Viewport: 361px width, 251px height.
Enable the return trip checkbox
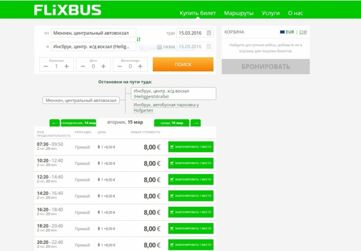159,46
